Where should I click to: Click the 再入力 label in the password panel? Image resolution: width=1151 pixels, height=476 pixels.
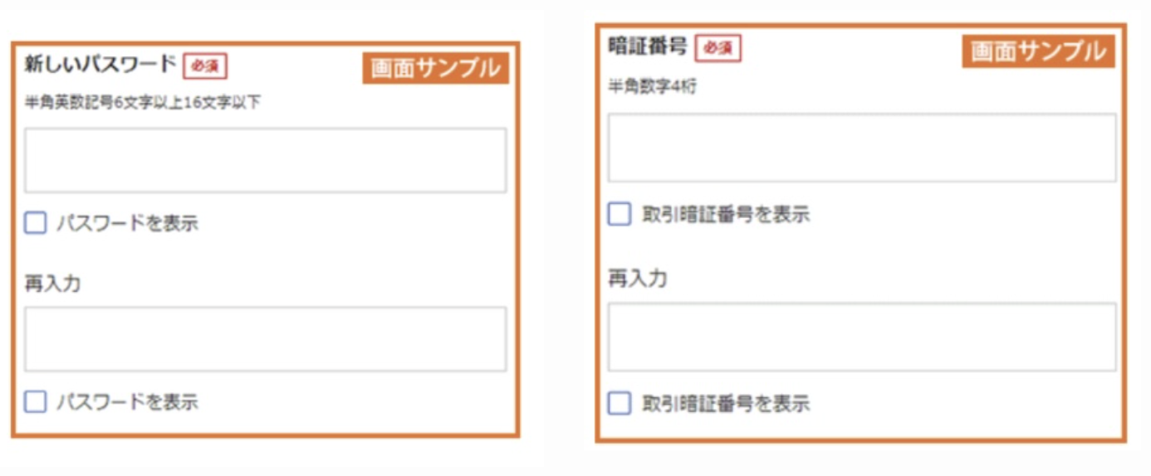point(52,284)
